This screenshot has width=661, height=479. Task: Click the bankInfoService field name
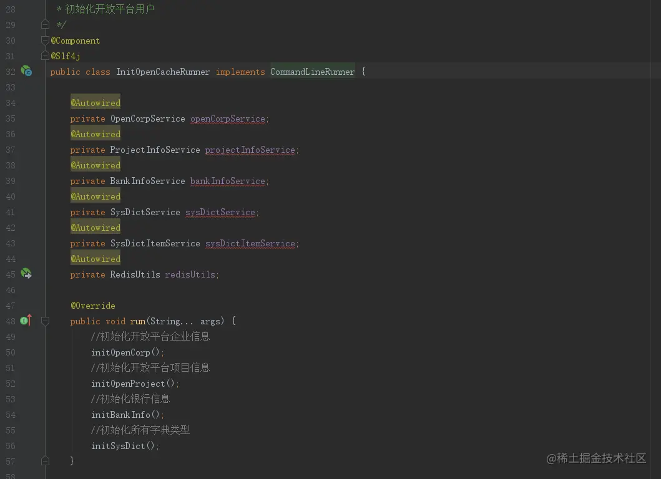(x=228, y=181)
